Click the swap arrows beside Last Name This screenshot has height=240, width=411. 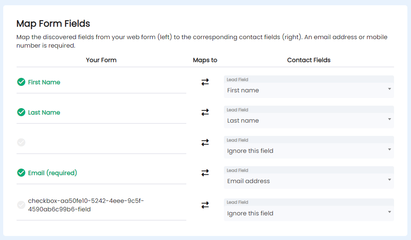pyautogui.click(x=205, y=112)
